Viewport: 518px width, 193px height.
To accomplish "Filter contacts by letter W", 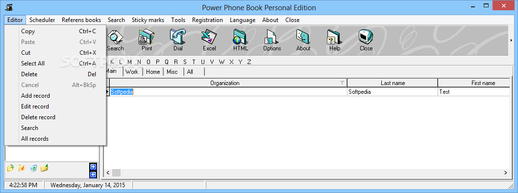I will coord(222,62).
